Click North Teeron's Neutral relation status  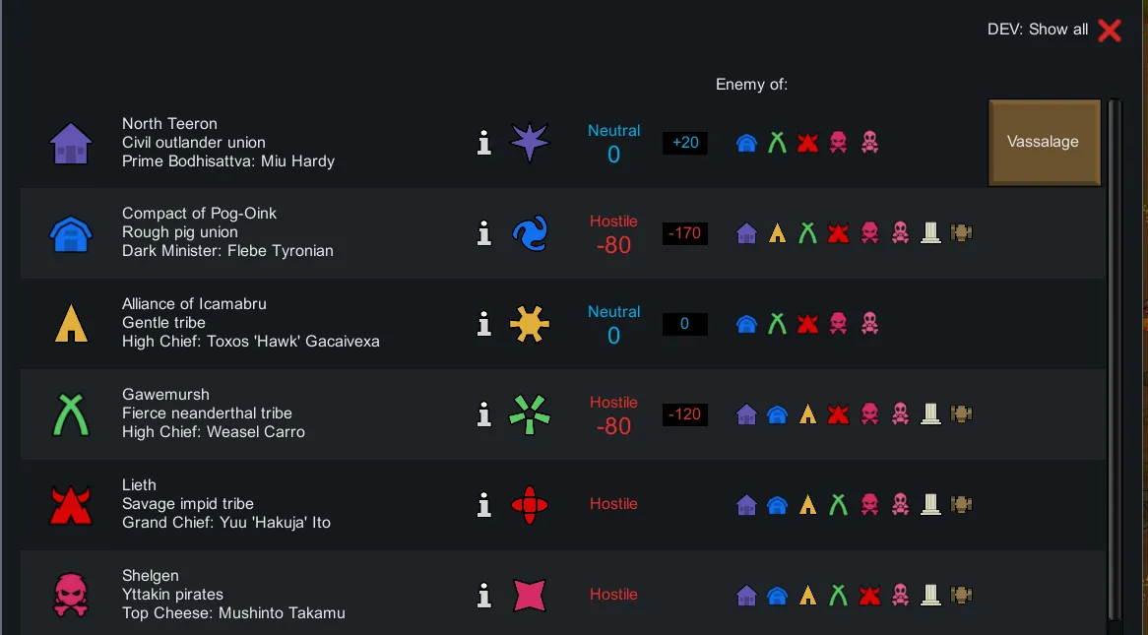[x=613, y=143]
